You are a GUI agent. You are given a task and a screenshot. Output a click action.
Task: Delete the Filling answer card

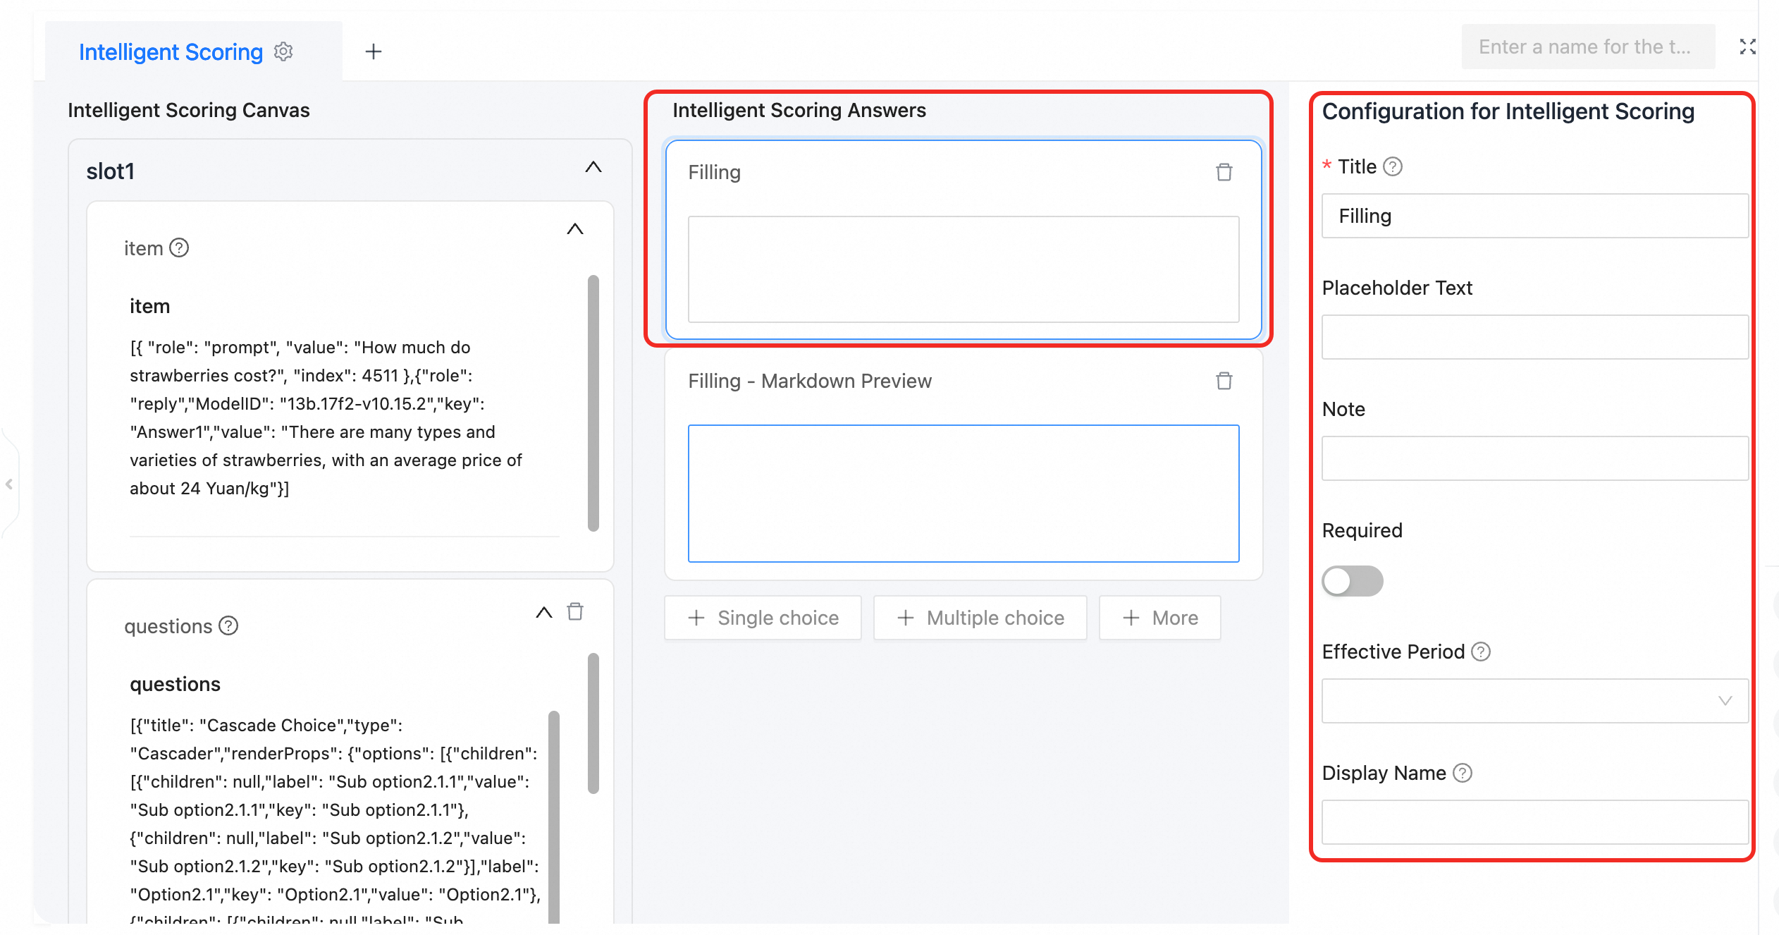click(x=1224, y=172)
